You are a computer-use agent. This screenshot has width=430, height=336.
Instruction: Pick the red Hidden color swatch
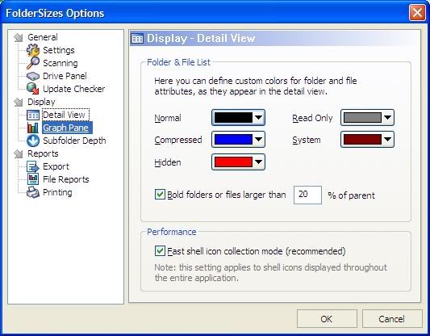[x=233, y=162]
